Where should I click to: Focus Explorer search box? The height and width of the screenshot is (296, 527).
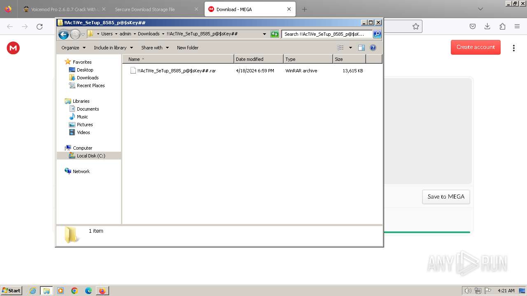(327, 34)
